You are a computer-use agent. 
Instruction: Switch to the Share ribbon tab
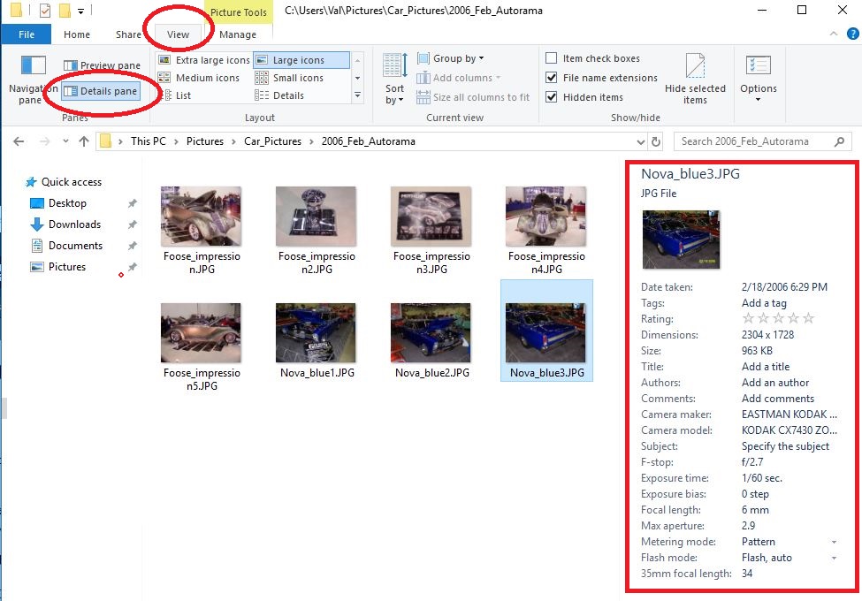point(128,34)
